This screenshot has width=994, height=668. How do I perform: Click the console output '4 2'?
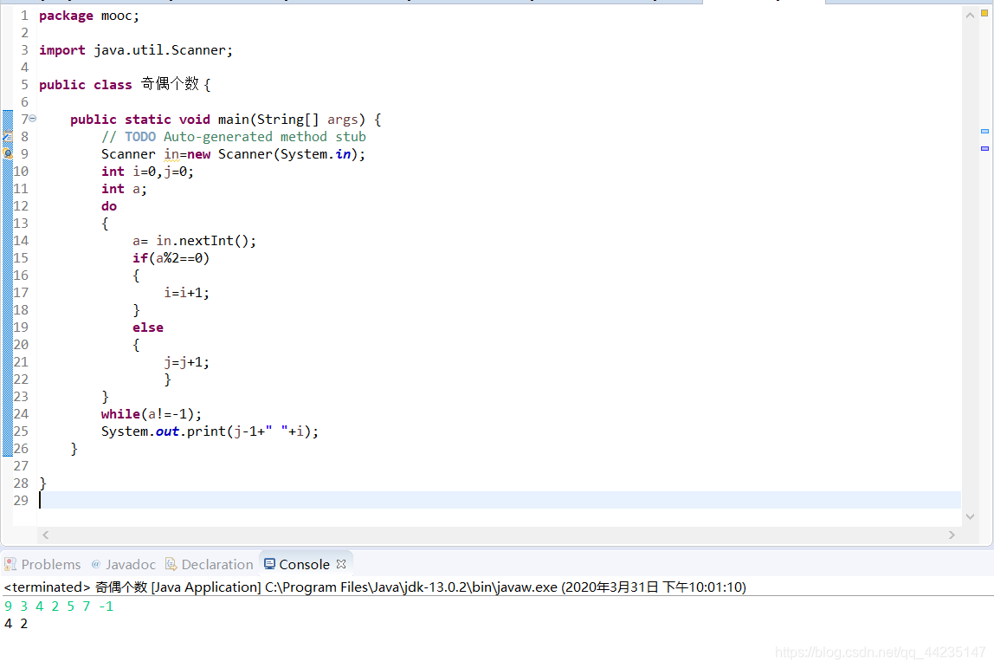16,624
